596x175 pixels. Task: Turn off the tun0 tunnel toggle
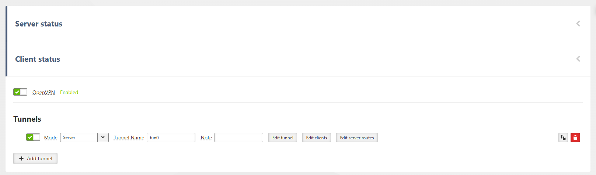[x=33, y=137]
